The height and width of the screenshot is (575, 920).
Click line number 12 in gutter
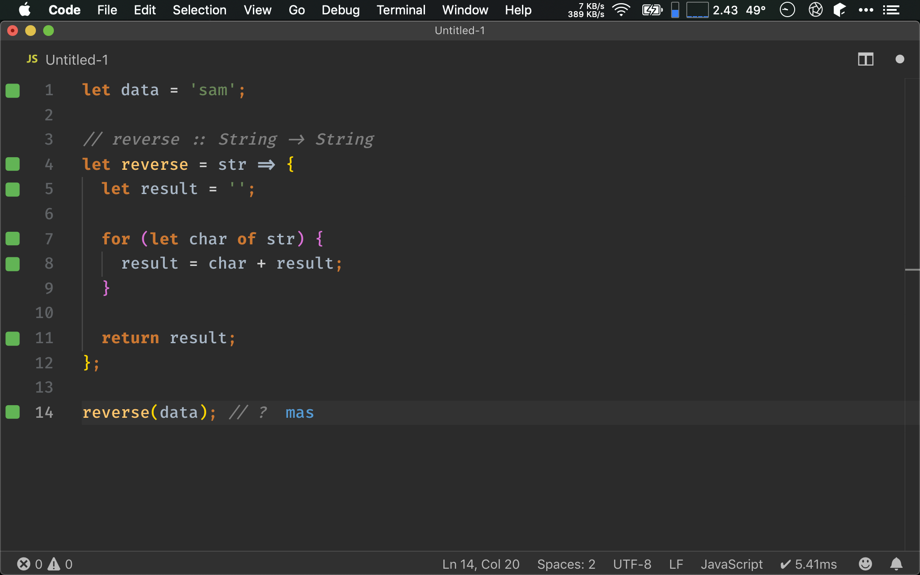pyautogui.click(x=44, y=363)
